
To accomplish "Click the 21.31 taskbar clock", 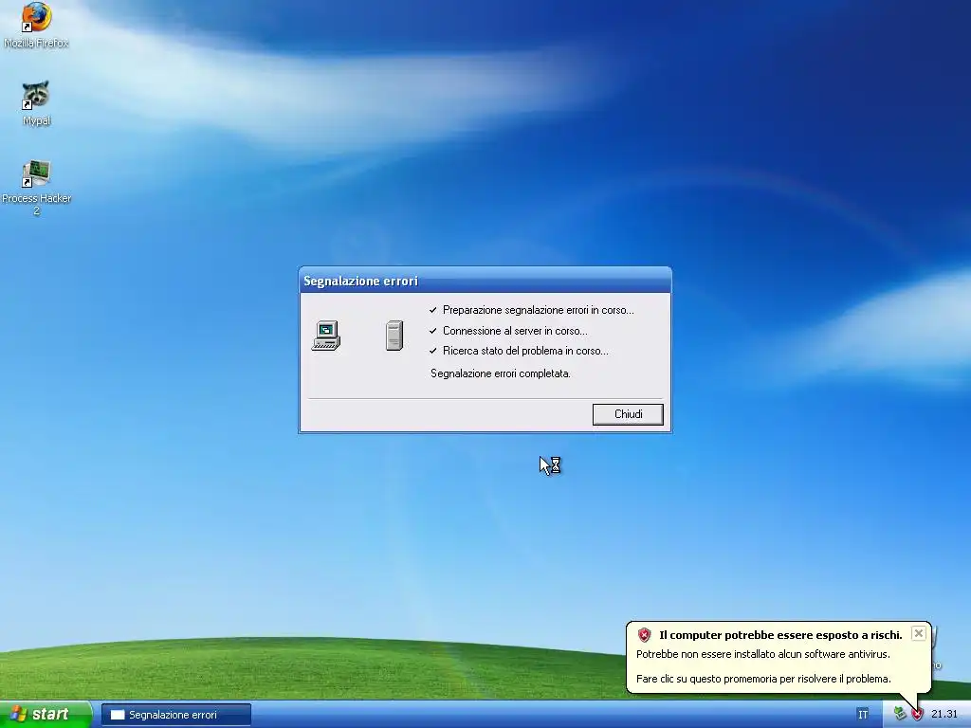I will 944,715.
